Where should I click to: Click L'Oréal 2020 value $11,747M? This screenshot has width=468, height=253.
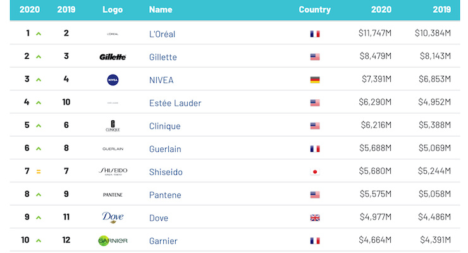374,34
